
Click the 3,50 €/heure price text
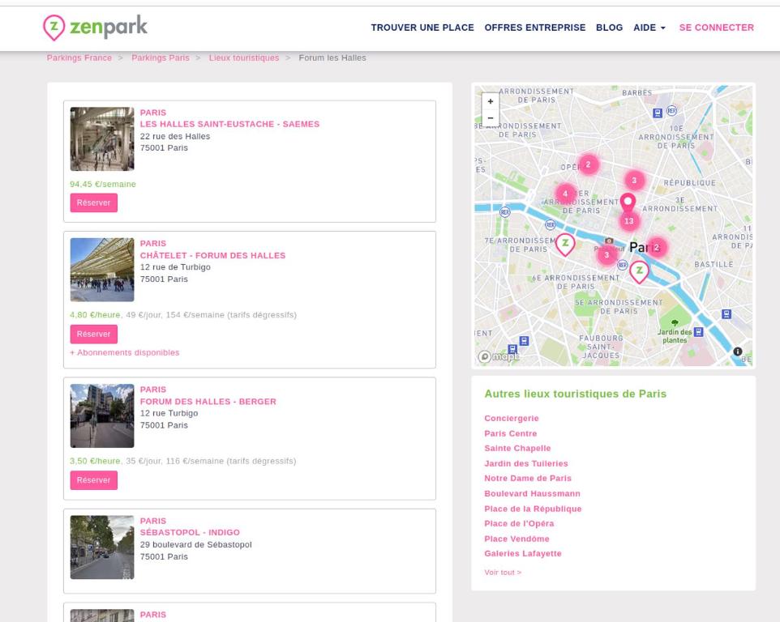coord(95,461)
